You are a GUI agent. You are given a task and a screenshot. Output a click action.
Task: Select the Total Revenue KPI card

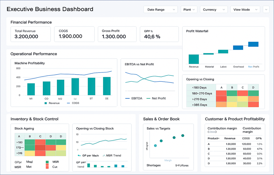[31, 34]
